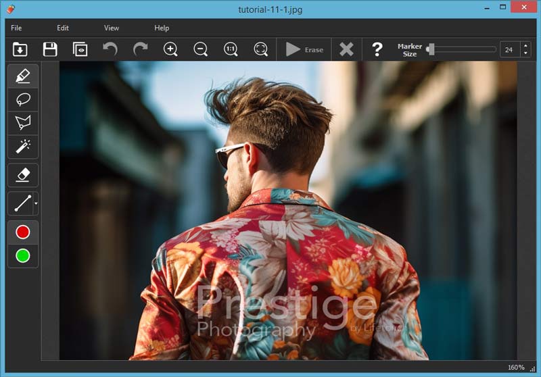
Task: Clear selection with the X icon
Action: [x=346, y=49]
